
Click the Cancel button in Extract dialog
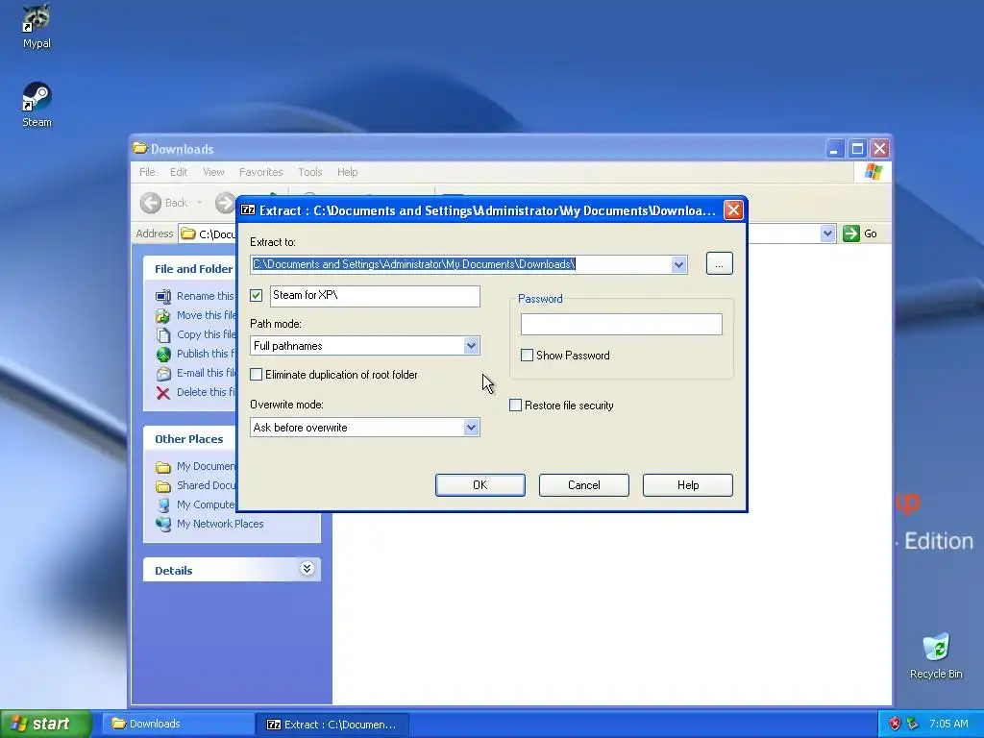583,485
